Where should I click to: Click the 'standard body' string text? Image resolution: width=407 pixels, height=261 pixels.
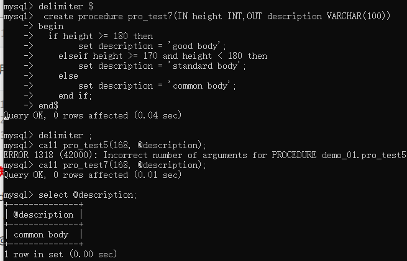pos(205,66)
